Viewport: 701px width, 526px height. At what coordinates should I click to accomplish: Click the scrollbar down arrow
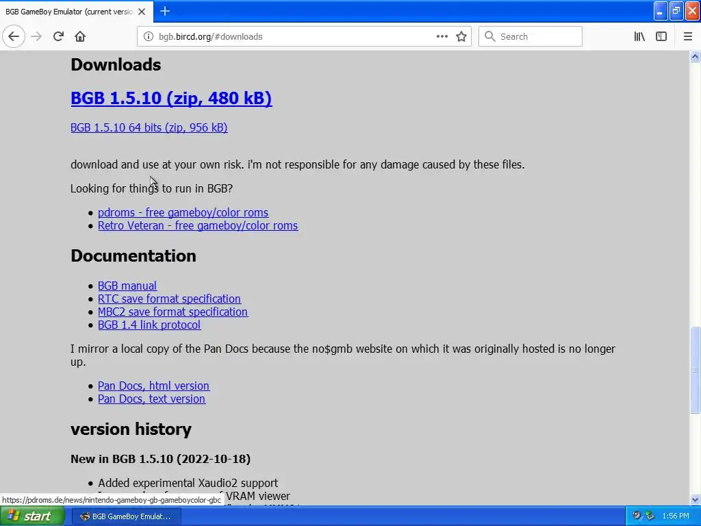pyautogui.click(x=695, y=499)
